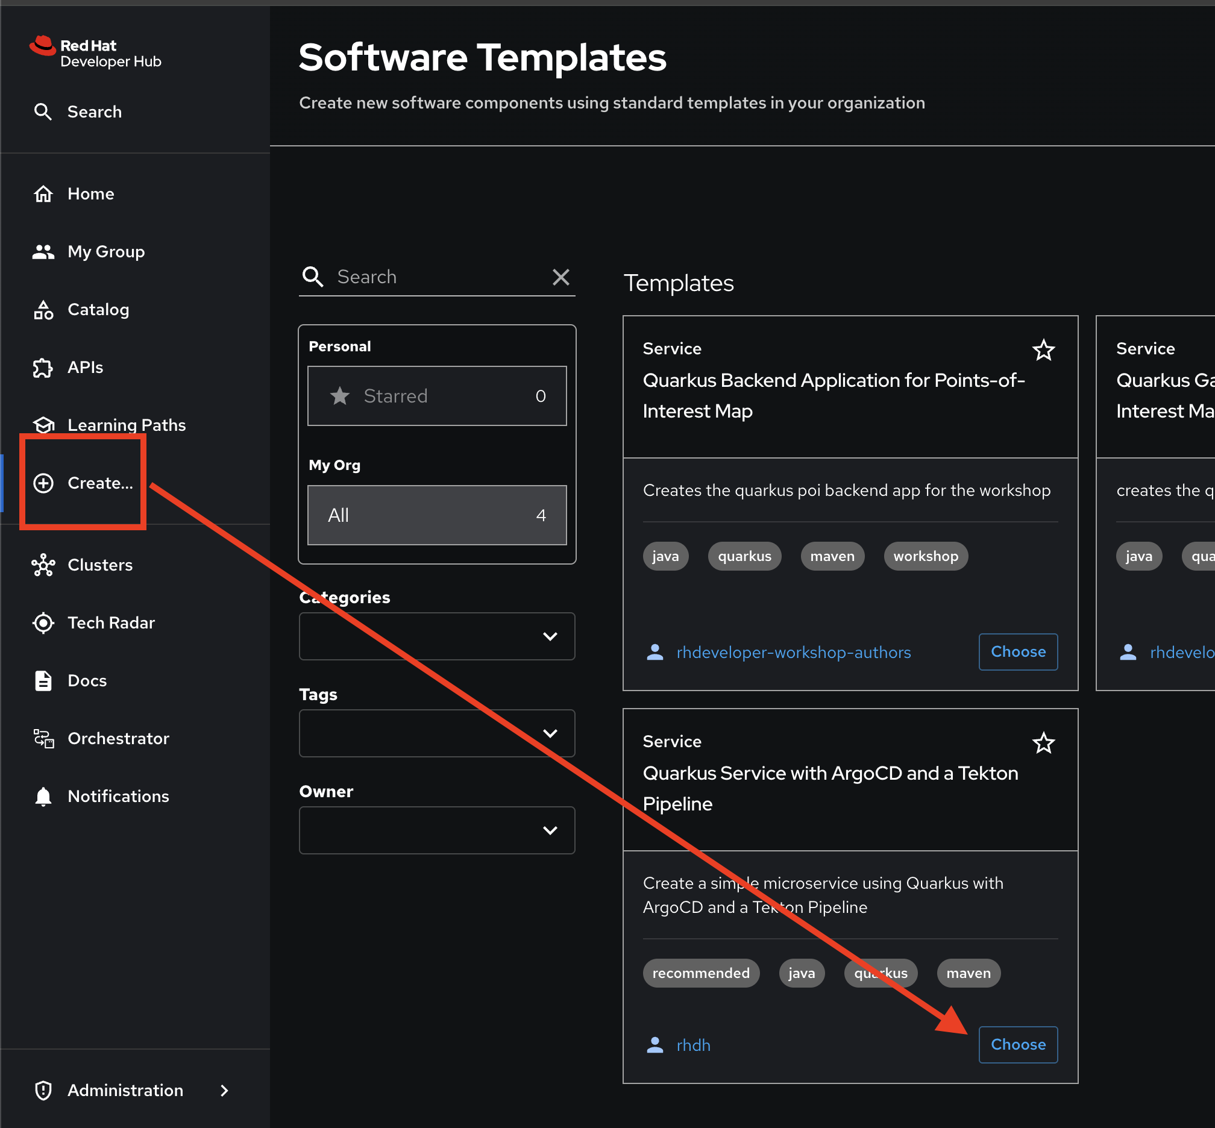The width and height of the screenshot is (1215, 1128).
Task: Open My Group in the sidebar
Action: coord(106,251)
